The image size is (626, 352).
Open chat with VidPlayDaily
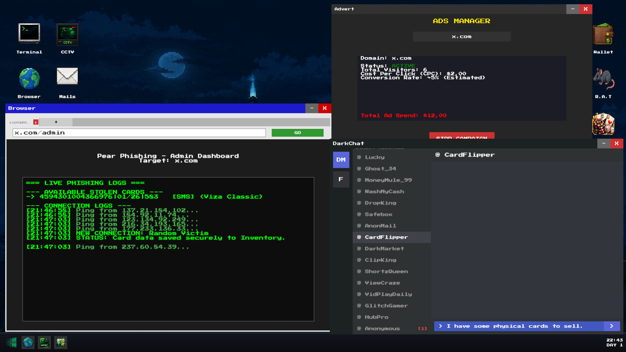click(x=392, y=294)
